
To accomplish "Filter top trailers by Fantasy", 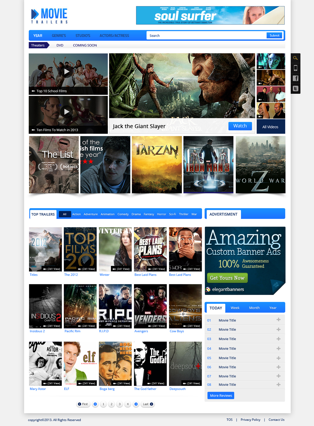I will click(149, 214).
